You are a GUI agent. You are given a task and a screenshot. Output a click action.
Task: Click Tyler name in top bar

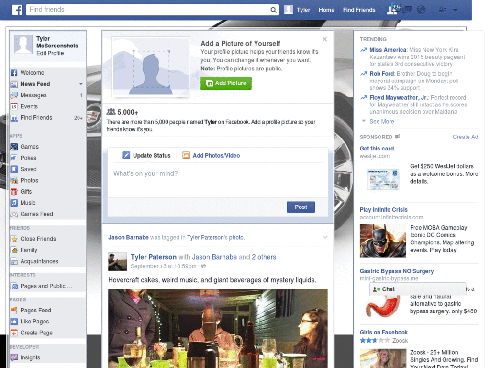click(x=303, y=10)
